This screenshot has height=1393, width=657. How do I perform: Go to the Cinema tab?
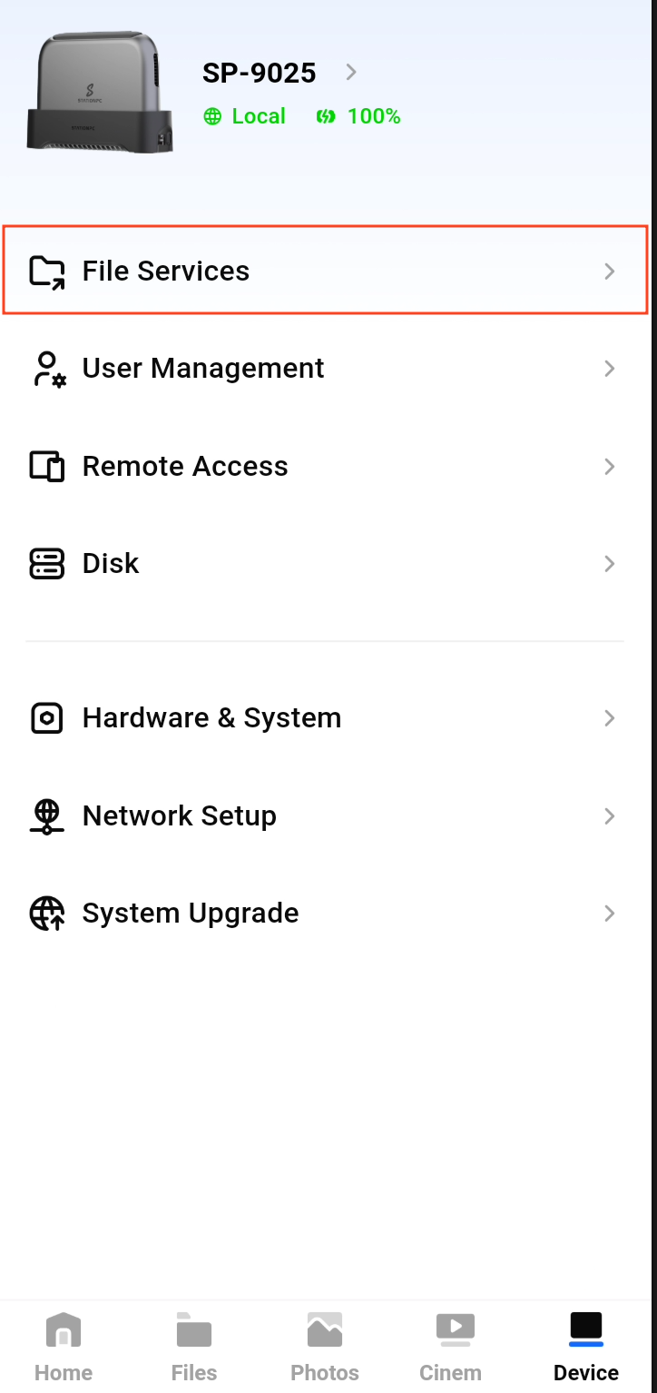click(x=451, y=1346)
